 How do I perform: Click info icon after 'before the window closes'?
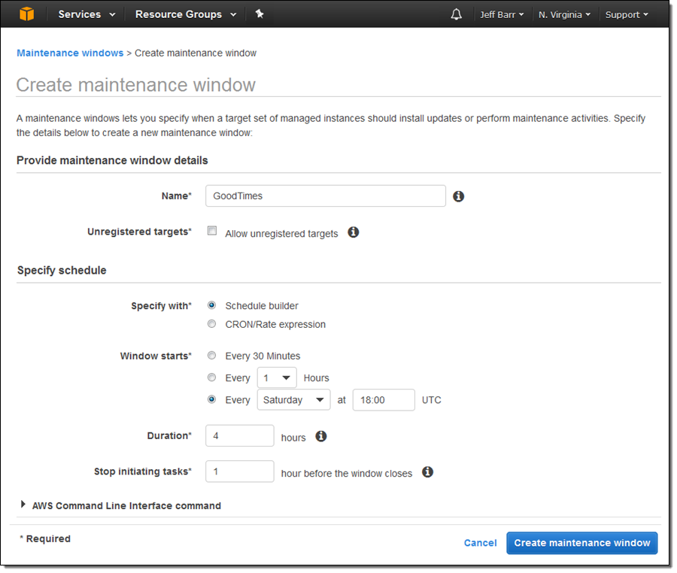tap(428, 472)
